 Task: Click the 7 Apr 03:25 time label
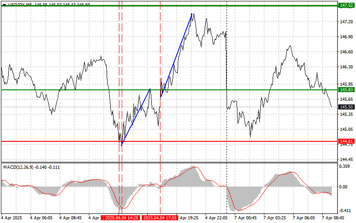(275, 218)
